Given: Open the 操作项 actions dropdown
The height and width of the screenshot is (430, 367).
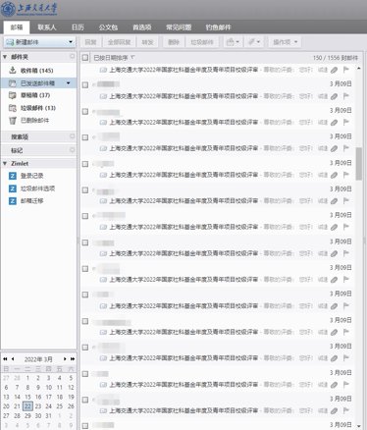Looking at the screenshot, I should (286, 42).
